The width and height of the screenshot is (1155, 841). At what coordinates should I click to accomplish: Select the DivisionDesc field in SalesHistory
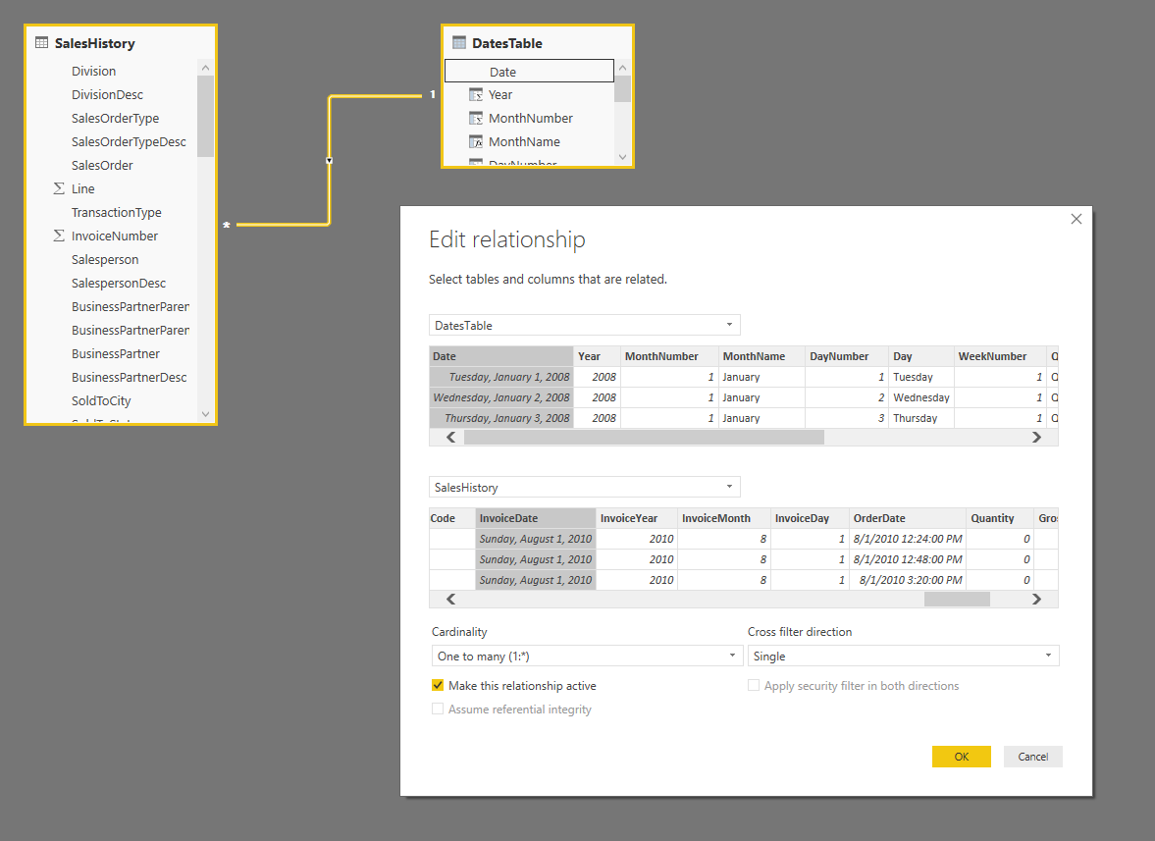click(107, 94)
